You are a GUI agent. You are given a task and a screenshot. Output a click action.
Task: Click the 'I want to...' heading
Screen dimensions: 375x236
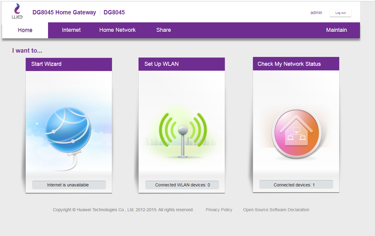point(27,51)
